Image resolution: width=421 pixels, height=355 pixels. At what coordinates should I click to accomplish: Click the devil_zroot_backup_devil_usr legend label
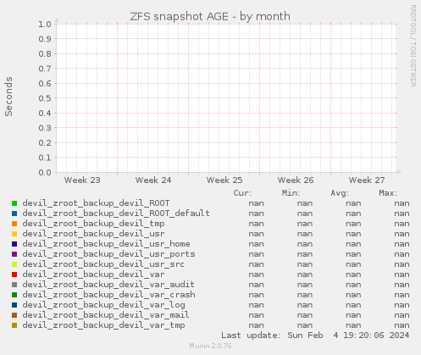93,234
